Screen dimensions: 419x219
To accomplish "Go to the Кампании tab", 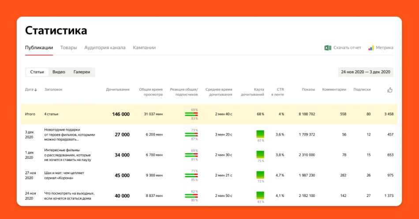I will point(144,47).
